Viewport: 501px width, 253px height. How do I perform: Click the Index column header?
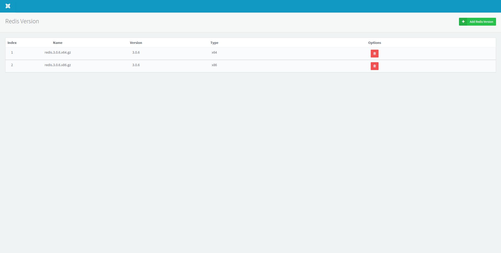point(12,43)
